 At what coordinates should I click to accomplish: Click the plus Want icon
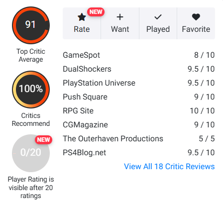(120, 17)
